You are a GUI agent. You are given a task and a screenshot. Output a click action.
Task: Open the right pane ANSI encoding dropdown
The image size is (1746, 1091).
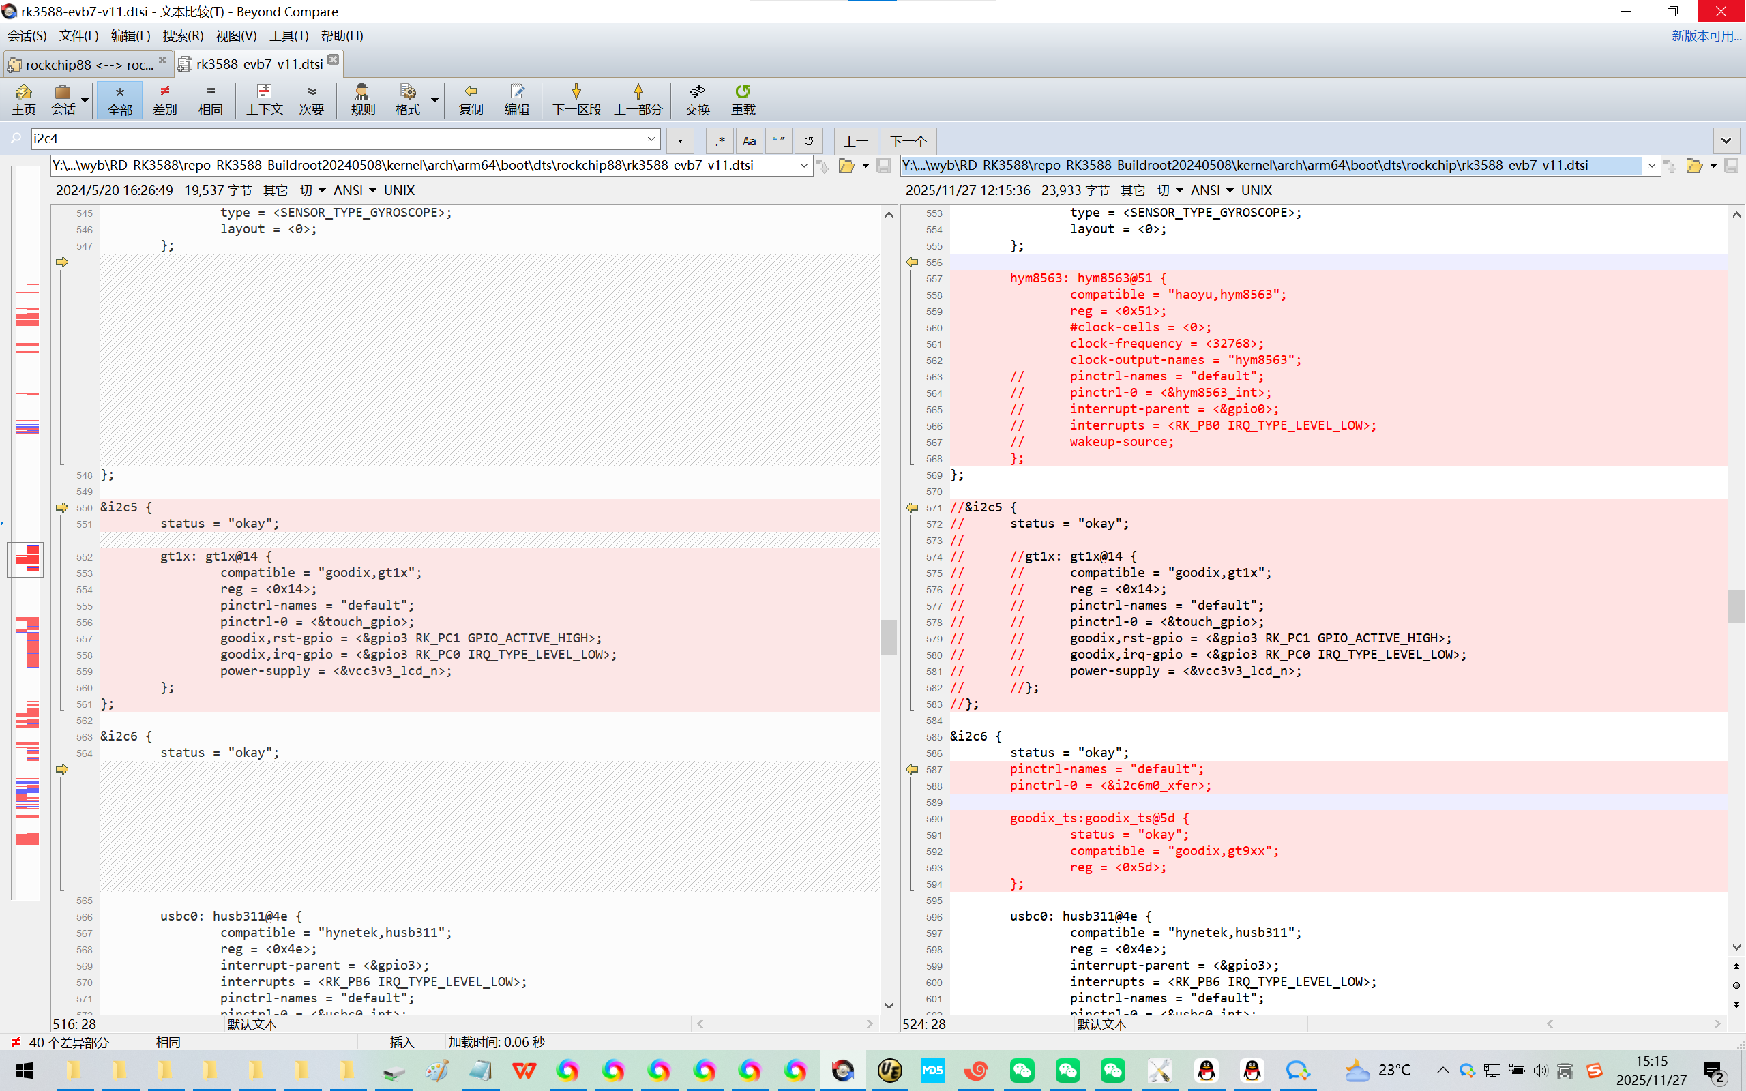(x=1230, y=190)
